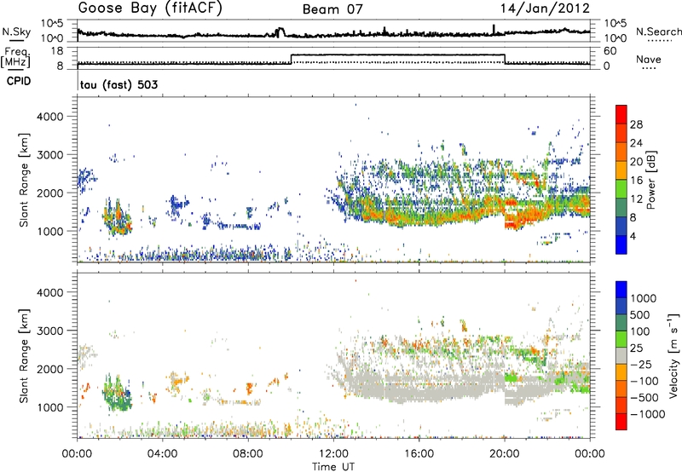Viewport: 682px width, 472px height.
Task: Click the '16:00' time axis label
Action: [x=419, y=454]
